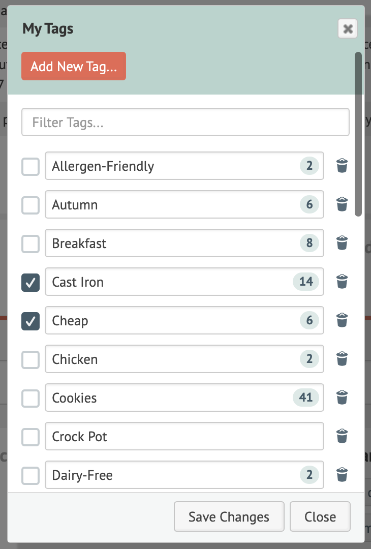Viewport: 371px width, 549px height.
Task: Click trash icon beside Dairy-Free tag
Action: [342, 475]
